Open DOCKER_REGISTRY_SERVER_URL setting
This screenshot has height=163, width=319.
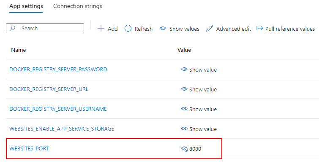[49, 89]
